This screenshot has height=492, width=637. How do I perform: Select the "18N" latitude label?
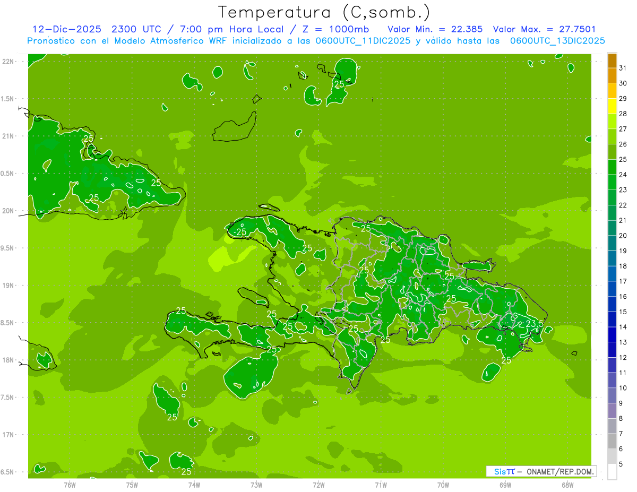pyautogui.click(x=9, y=360)
